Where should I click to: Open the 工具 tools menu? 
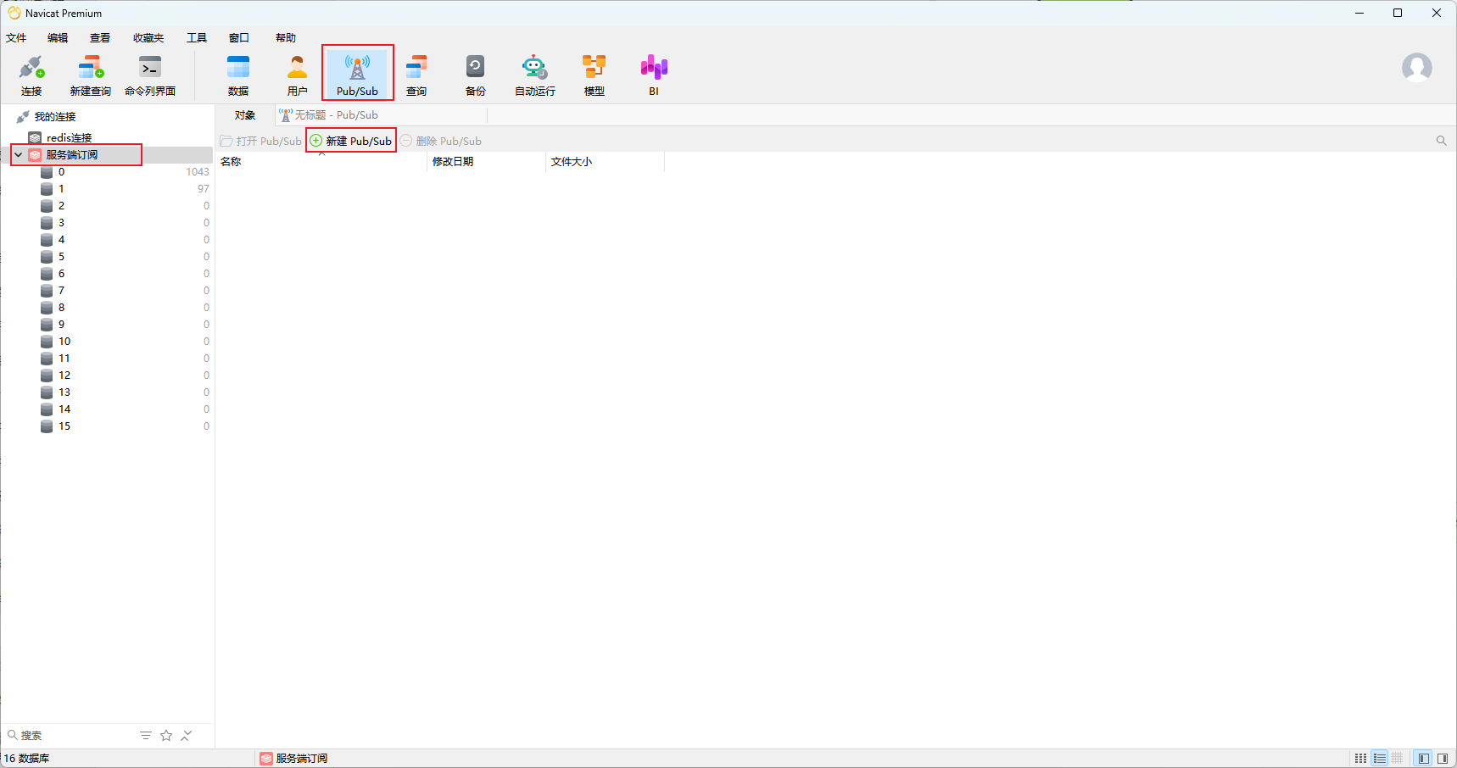(x=197, y=38)
